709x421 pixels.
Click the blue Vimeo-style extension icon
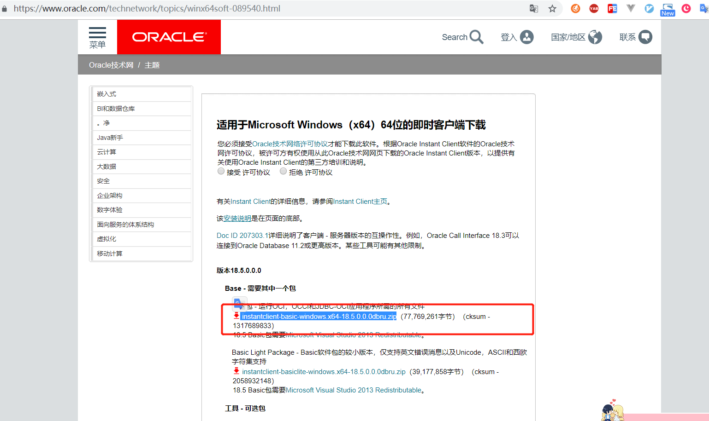coord(649,8)
